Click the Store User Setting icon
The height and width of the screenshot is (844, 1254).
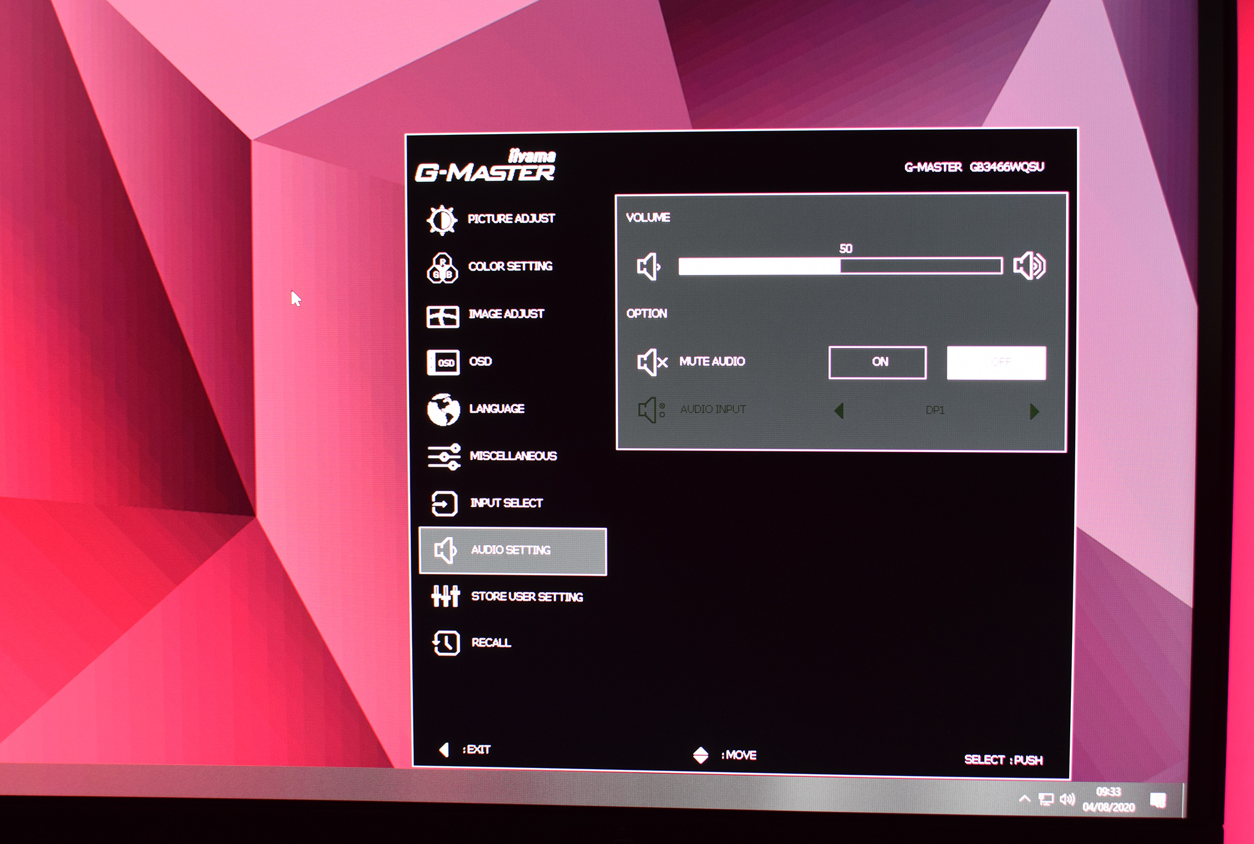click(445, 596)
